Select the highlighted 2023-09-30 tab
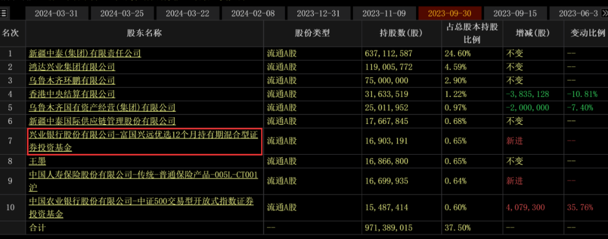The image size is (608, 239). (x=450, y=13)
